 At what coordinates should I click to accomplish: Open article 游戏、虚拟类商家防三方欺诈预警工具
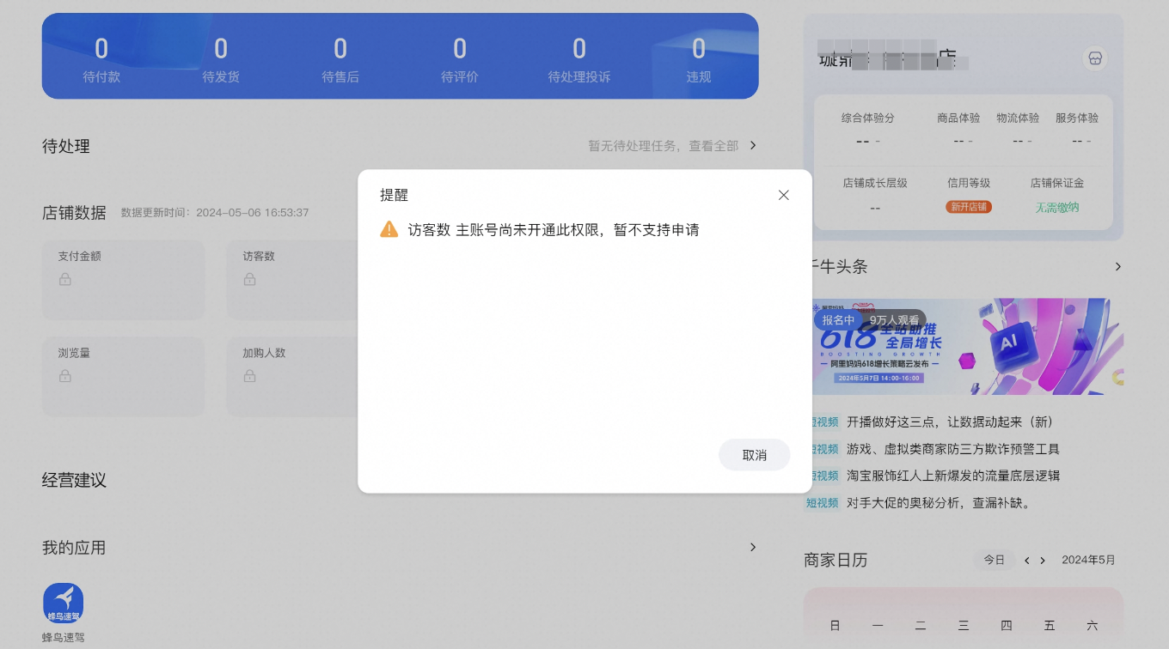[953, 449]
